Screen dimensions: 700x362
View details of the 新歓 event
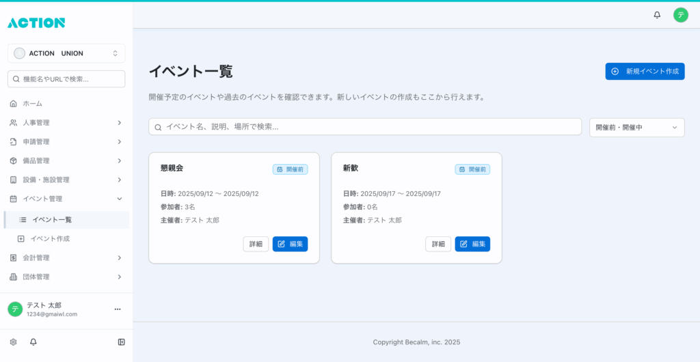coord(438,244)
